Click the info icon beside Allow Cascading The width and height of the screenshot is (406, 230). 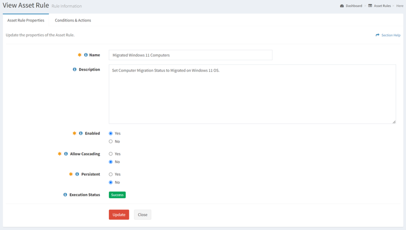tap(65, 154)
